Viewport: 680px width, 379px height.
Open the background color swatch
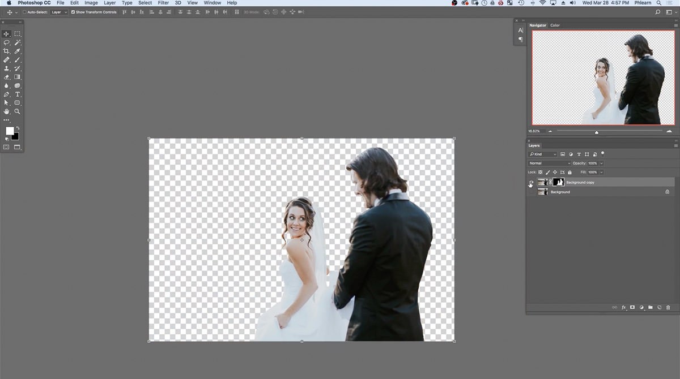[16, 137]
